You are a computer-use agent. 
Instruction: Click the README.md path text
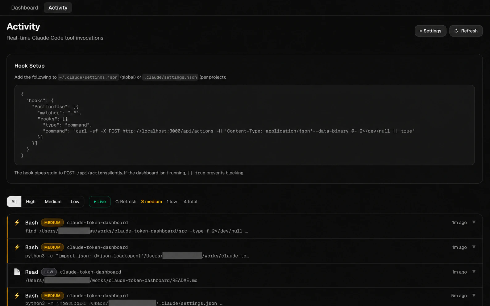[x=111, y=280]
